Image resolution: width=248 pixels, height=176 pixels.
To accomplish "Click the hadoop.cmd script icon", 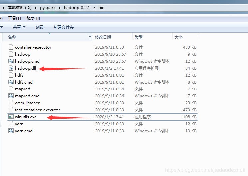I will pos(11,61).
